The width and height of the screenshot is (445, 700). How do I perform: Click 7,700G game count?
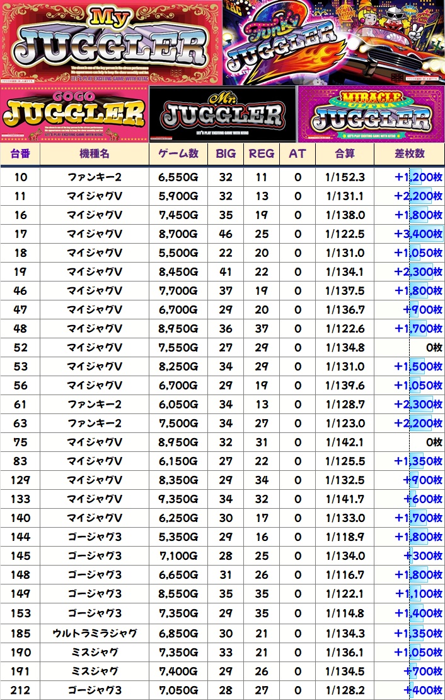[x=178, y=290]
